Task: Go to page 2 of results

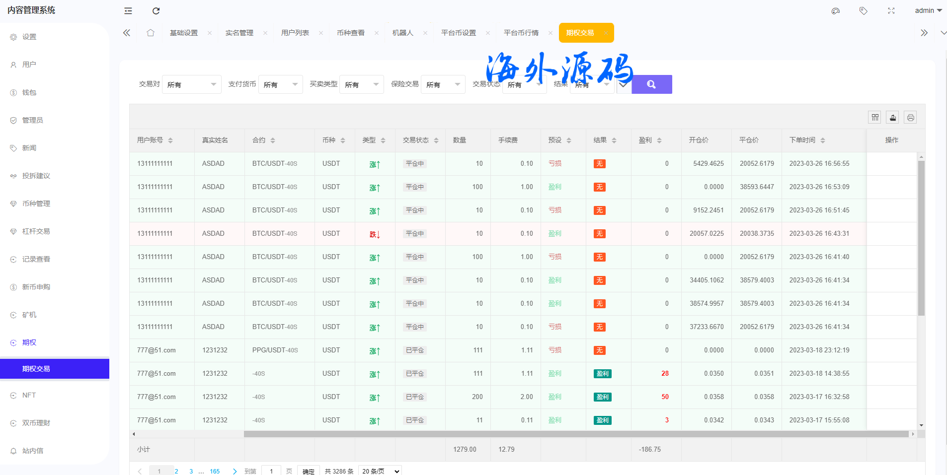Action: click(176, 471)
